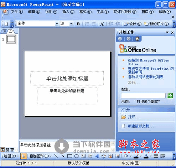The height and width of the screenshot is (168, 176).
Task: Toggle Bold formatting button
Action: (x=78, y=24)
